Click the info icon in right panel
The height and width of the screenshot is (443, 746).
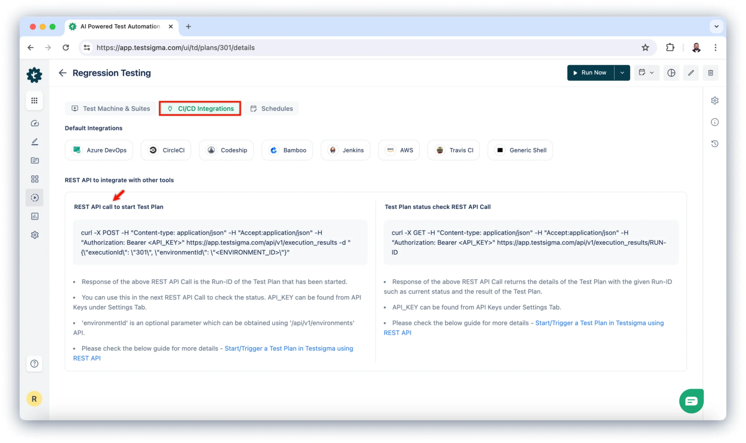pos(714,122)
